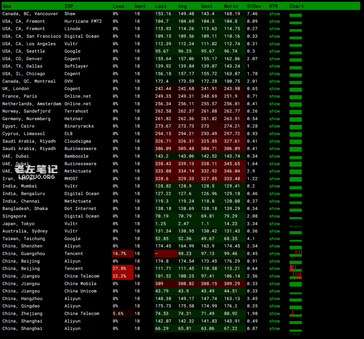Click the show link for China, Guangzhou Tencent

coord(274,254)
